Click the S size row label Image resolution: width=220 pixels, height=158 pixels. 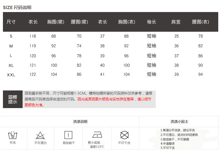11,36
